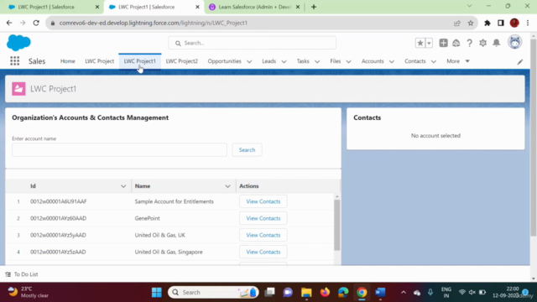The image size is (537, 302).
Task: Open the Windows Start menu
Action: [x=157, y=292]
